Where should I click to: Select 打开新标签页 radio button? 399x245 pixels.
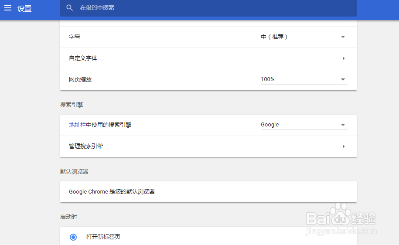coord(73,237)
